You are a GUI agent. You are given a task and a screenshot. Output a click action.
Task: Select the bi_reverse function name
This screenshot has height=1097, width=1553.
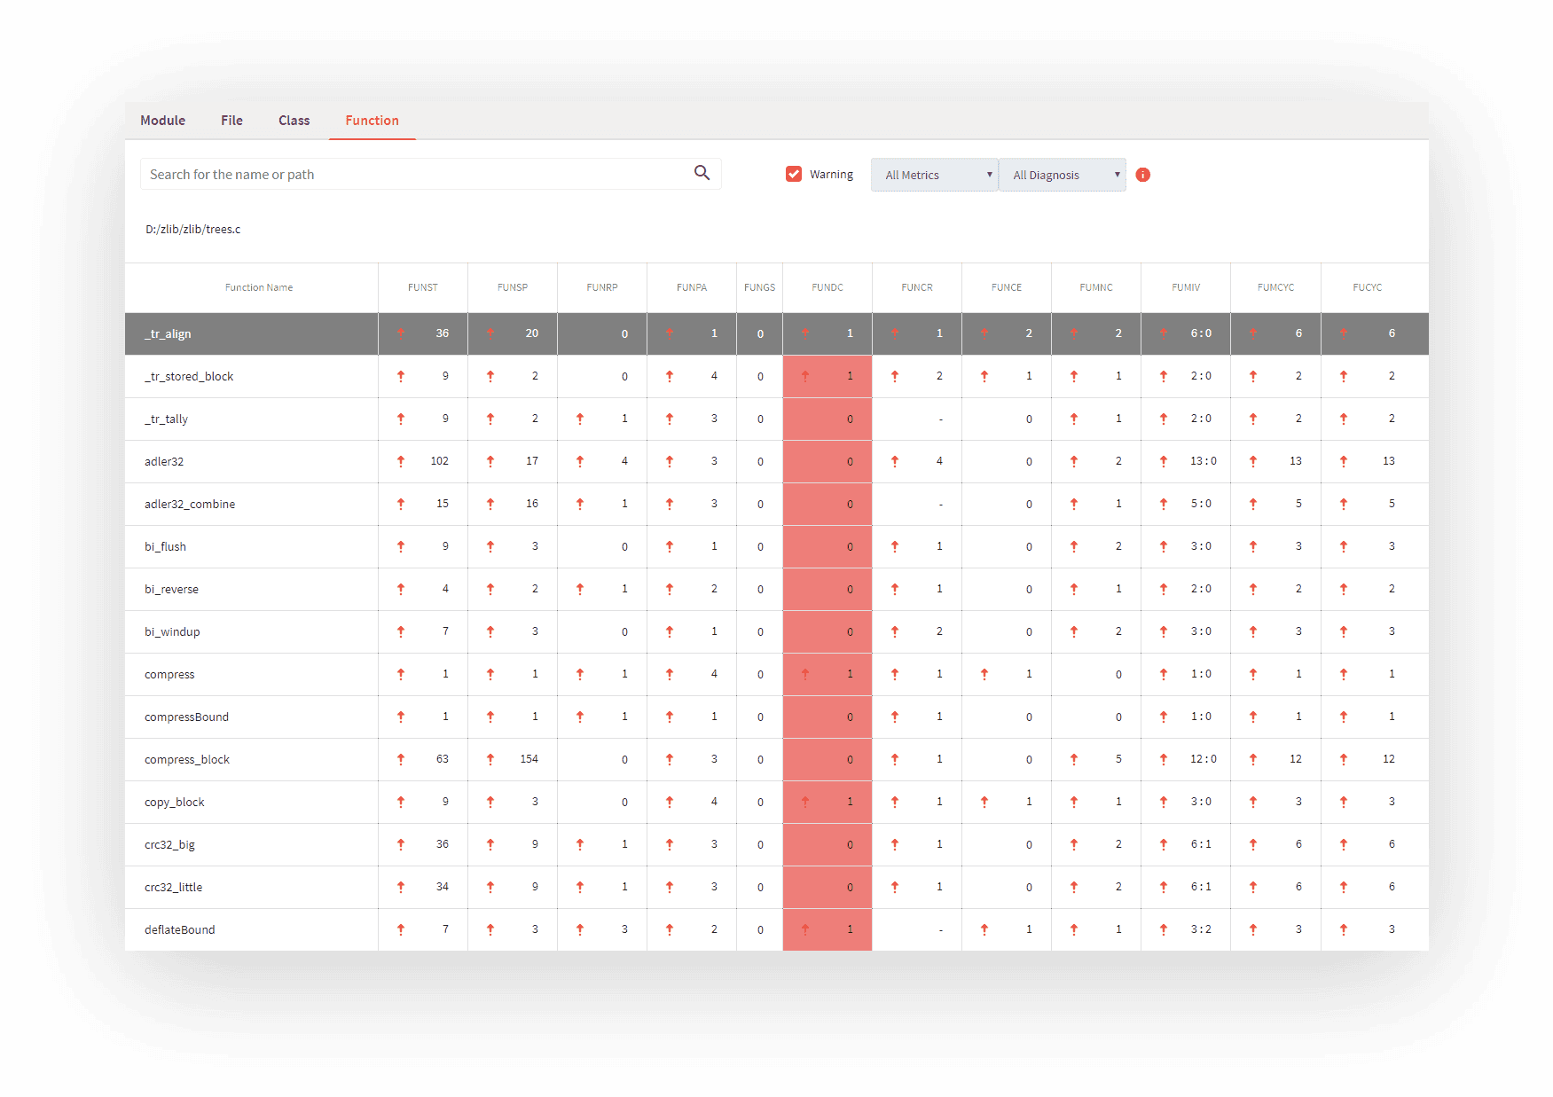172,589
